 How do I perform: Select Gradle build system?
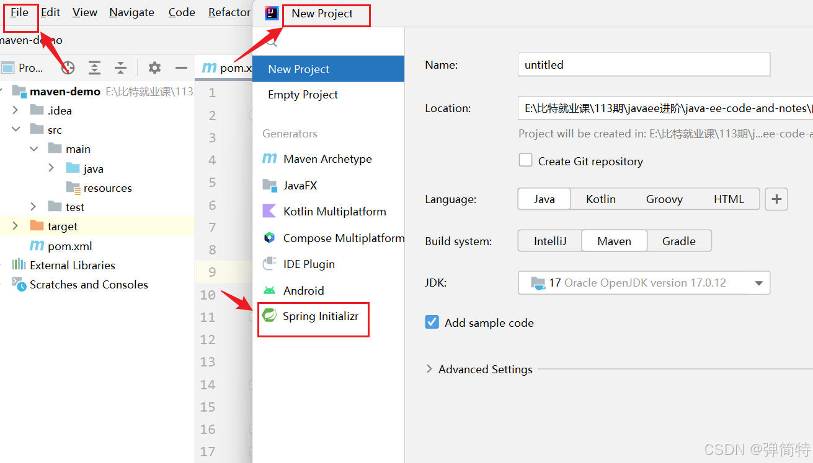click(679, 241)
